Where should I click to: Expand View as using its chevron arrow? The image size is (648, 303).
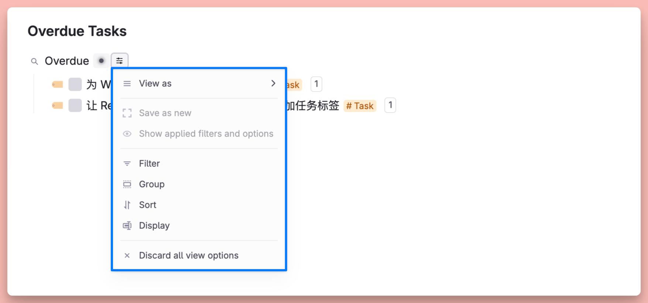[x=273, y=83]
